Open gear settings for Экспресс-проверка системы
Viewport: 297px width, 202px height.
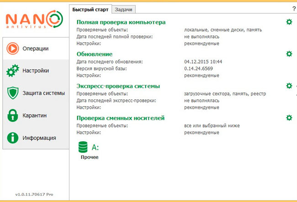pos(289,86)
